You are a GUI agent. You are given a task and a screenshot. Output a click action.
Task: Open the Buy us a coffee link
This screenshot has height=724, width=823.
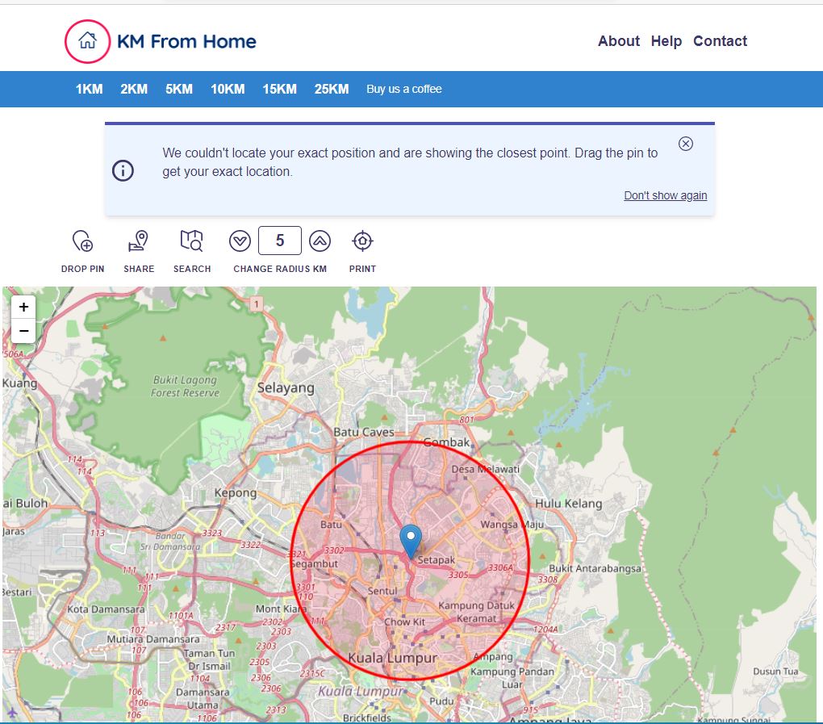point(404,90)
